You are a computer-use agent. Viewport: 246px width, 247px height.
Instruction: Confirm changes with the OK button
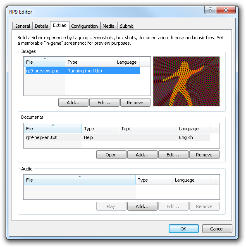184,228
